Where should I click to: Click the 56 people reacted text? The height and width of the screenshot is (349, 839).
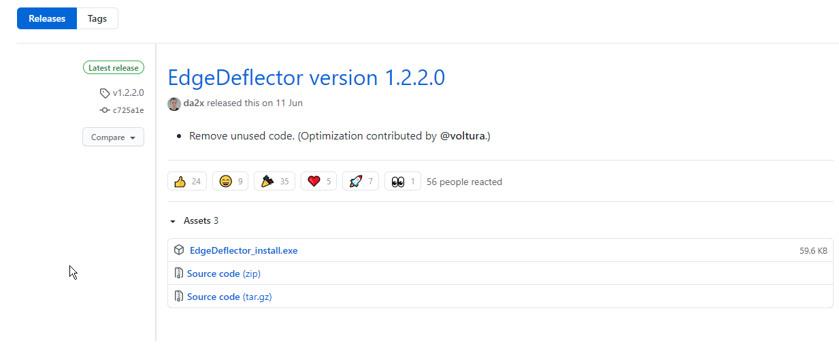[x=464, y=182]
